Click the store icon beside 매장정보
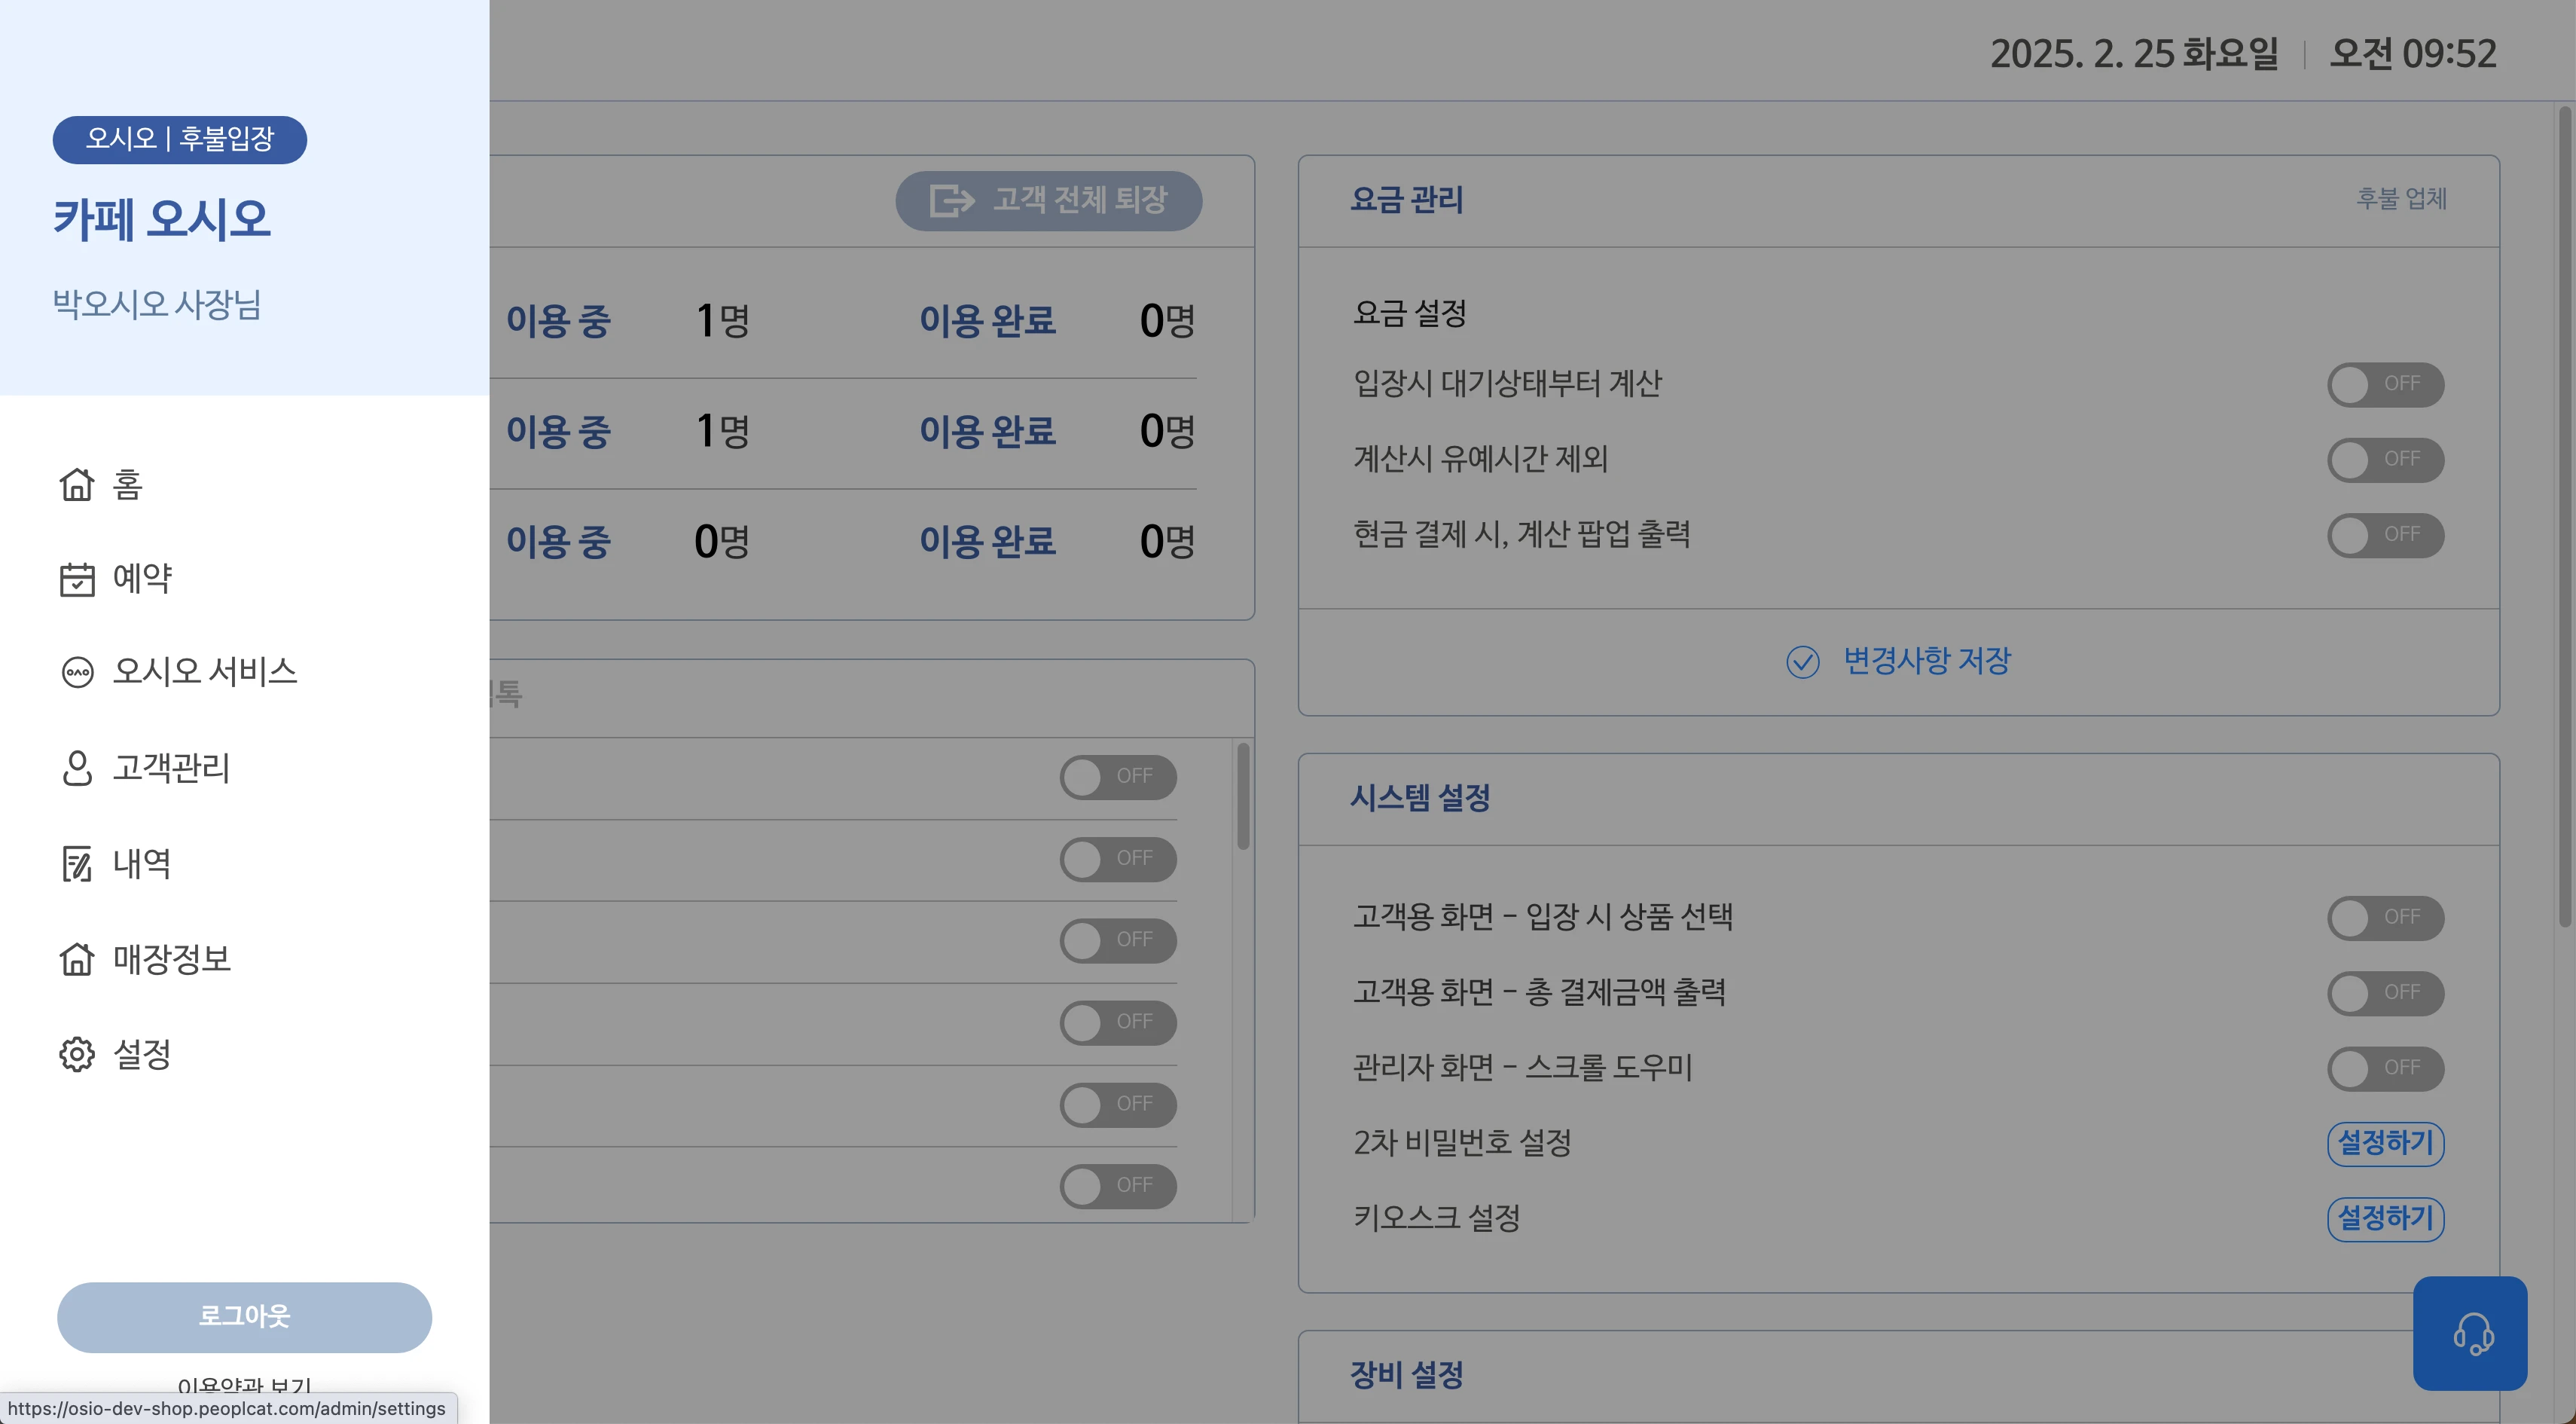The width and height of the screenshot is (2576, 1424). pos(77,959)
